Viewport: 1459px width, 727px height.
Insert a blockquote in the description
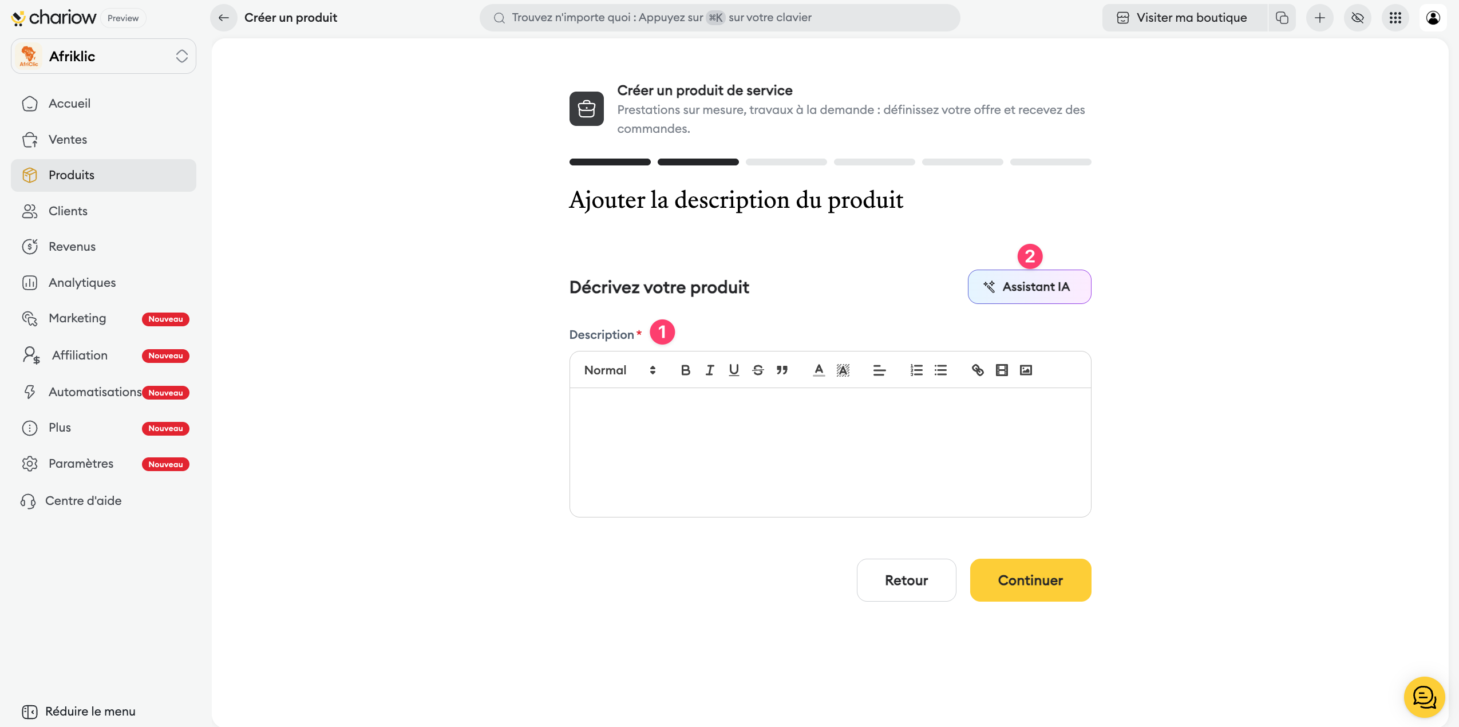tap(782, 370)
